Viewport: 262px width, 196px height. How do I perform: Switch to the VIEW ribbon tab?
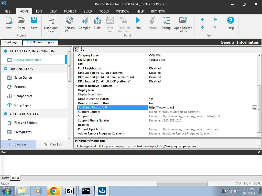53,11
